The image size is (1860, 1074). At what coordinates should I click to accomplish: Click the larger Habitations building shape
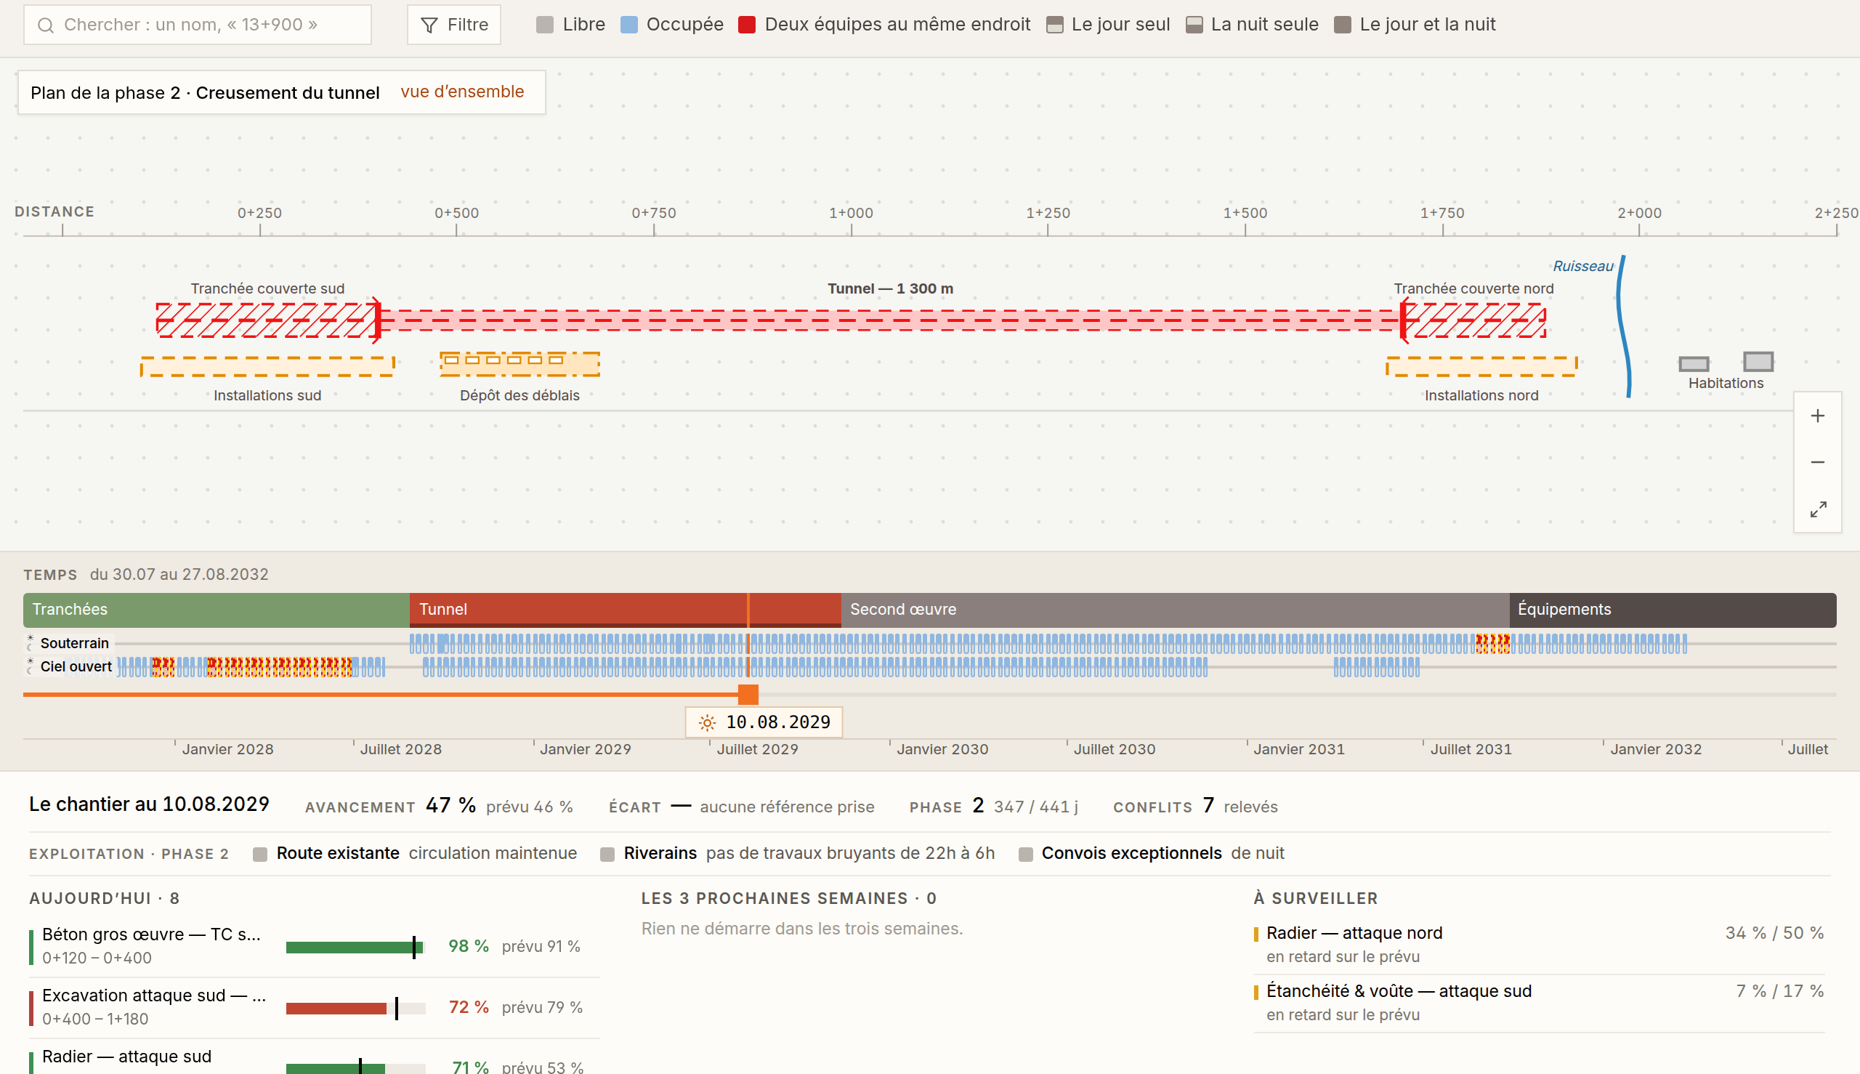coord(1758,361)
